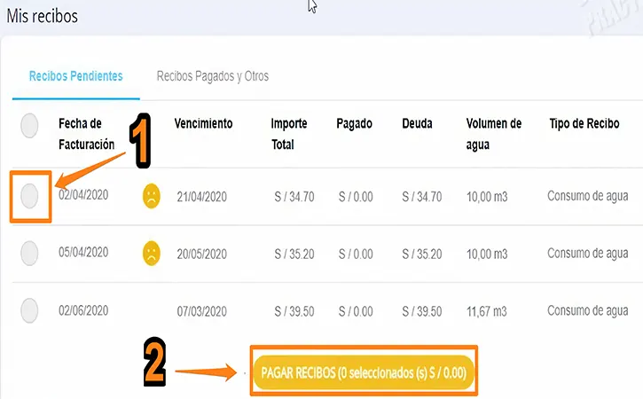Click the Tipo de Recibo column header
Screen dimensions: 643x399
(x=584, y=123)
